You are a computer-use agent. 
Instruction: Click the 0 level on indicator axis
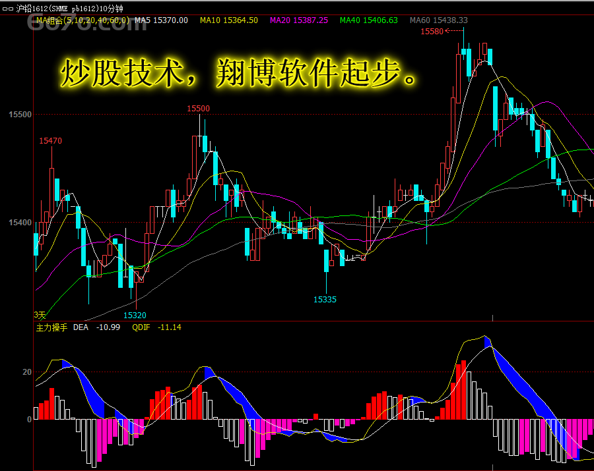click(29, 419)
